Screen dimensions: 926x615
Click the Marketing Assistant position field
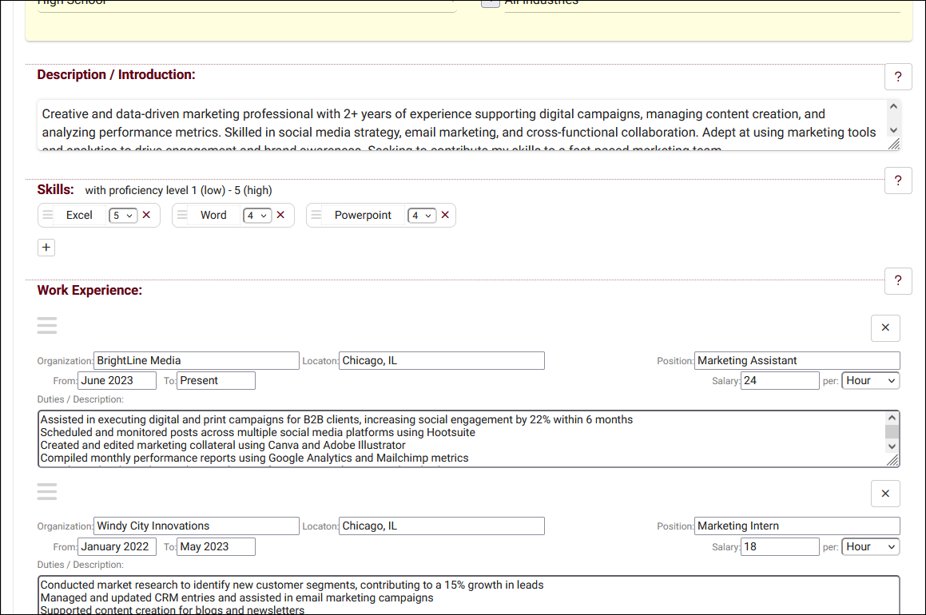(x=796, y=361)
